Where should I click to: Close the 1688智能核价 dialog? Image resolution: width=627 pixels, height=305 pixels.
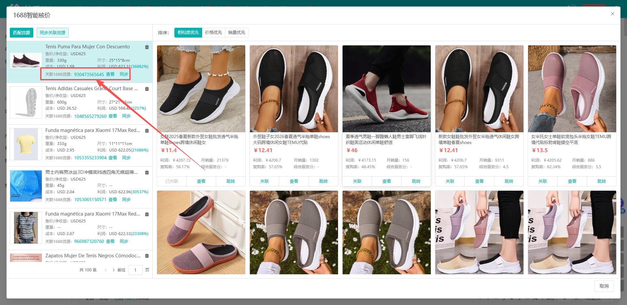613,14
